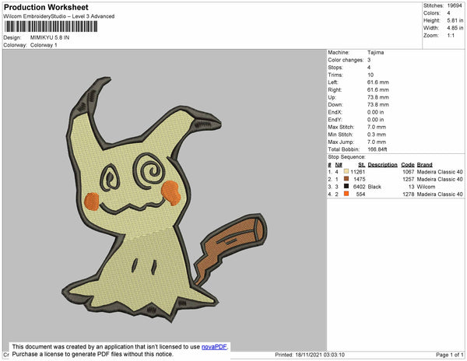Viewport: 467px width, 361px height.
Task: Click the cream color swatch for stop 1
Action: [x=345, y=171]
